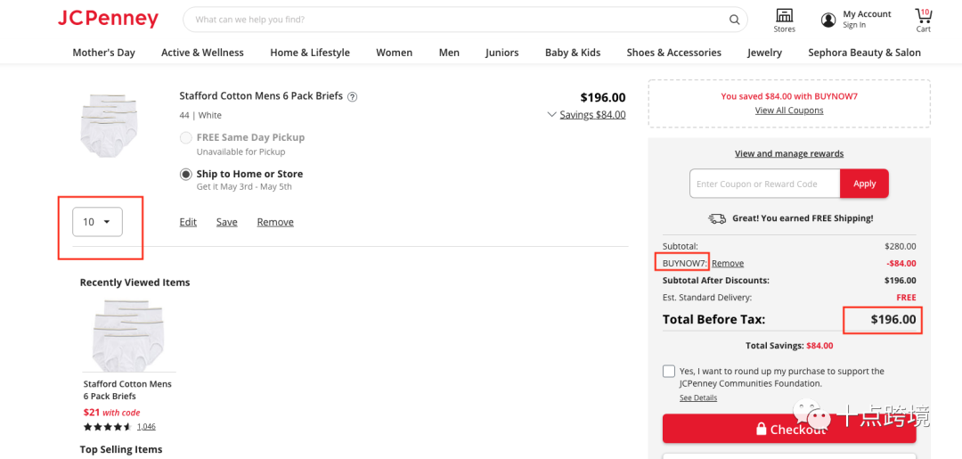Click the help question mark beside product name
The height and width of the screenshot is (459, 962).
tap(352, 96)
